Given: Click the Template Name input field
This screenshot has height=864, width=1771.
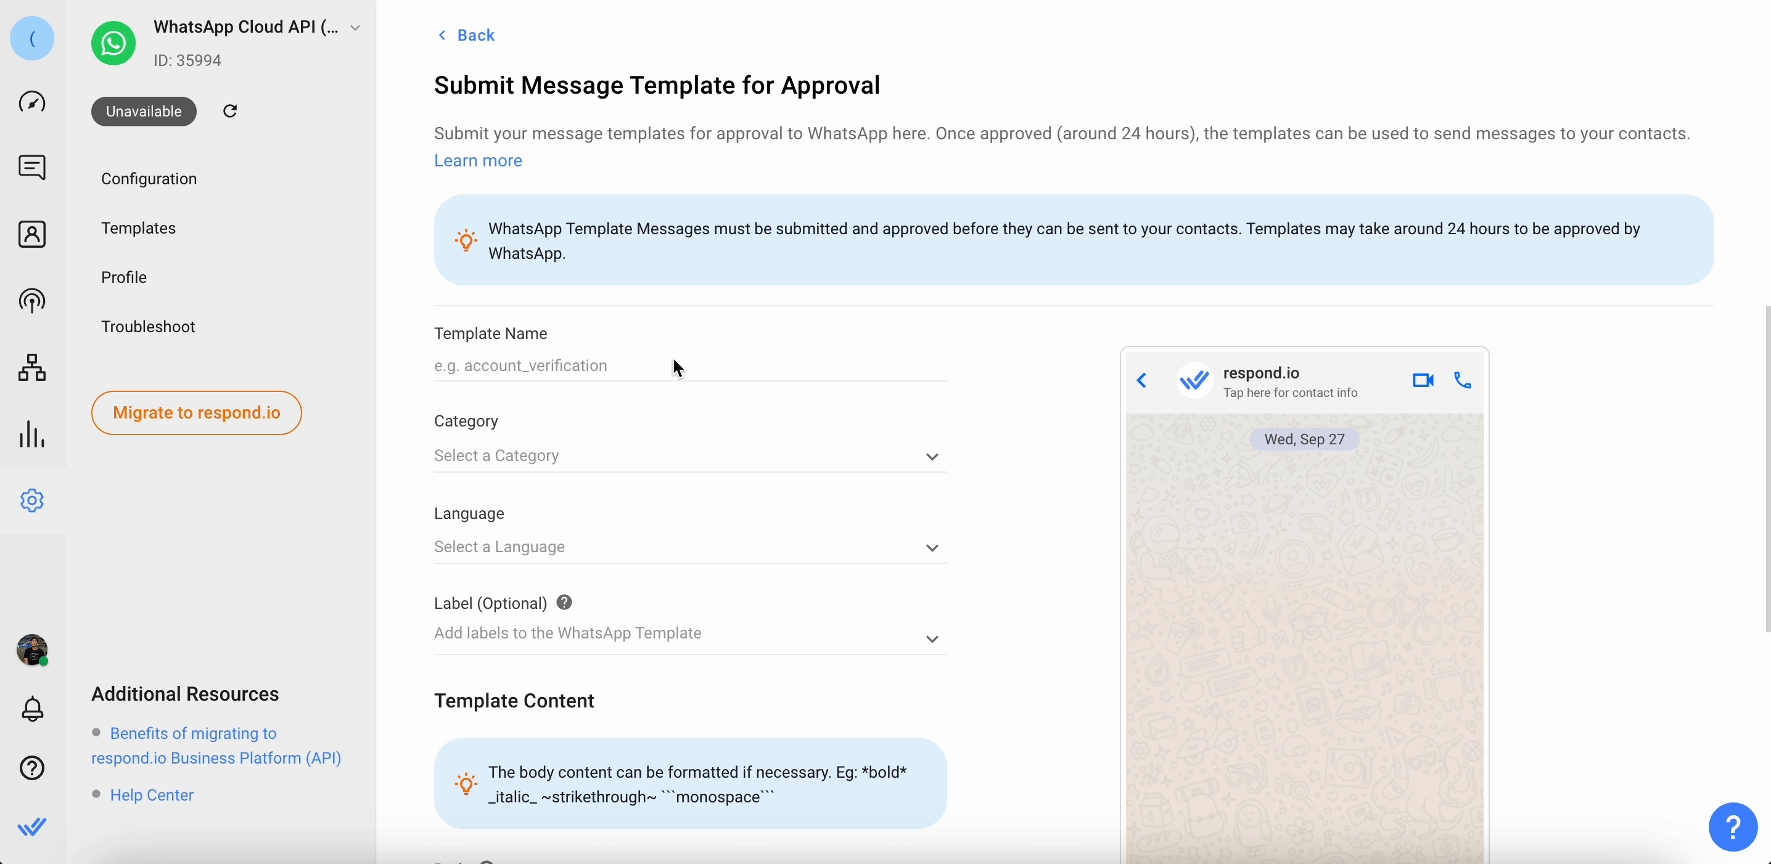Looking at the screenshot, I should (689, 365).
